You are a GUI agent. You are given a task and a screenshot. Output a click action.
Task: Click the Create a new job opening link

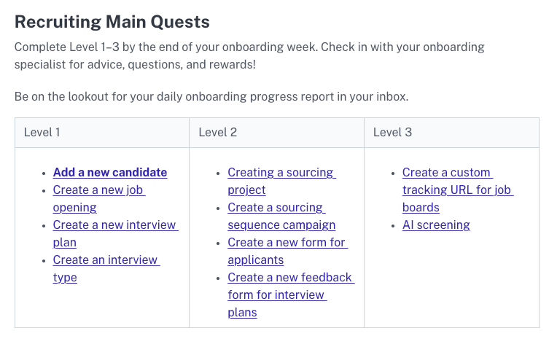98,190
